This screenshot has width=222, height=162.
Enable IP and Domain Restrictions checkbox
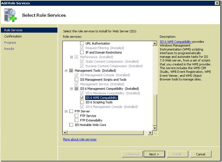click(x=82, y=52)
